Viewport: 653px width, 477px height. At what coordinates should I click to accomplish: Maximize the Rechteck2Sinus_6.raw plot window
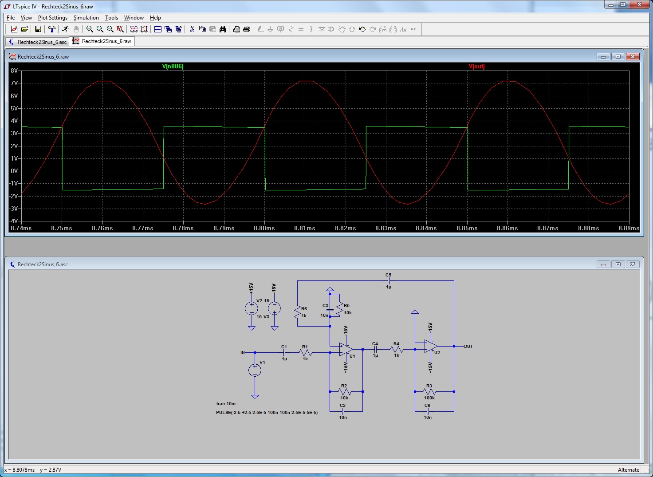click(618, 57)
